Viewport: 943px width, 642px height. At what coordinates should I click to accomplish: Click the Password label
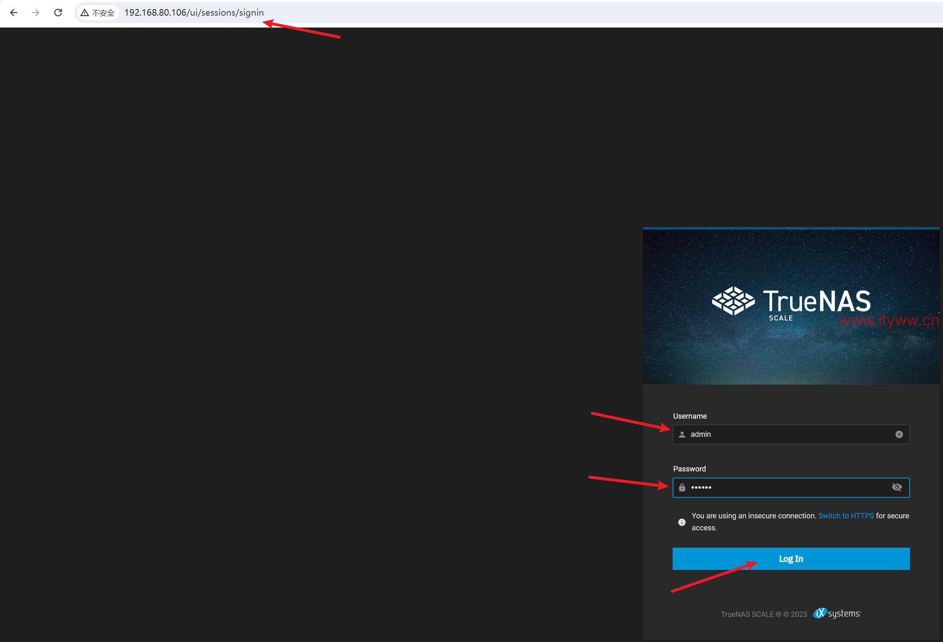[690, 469]
